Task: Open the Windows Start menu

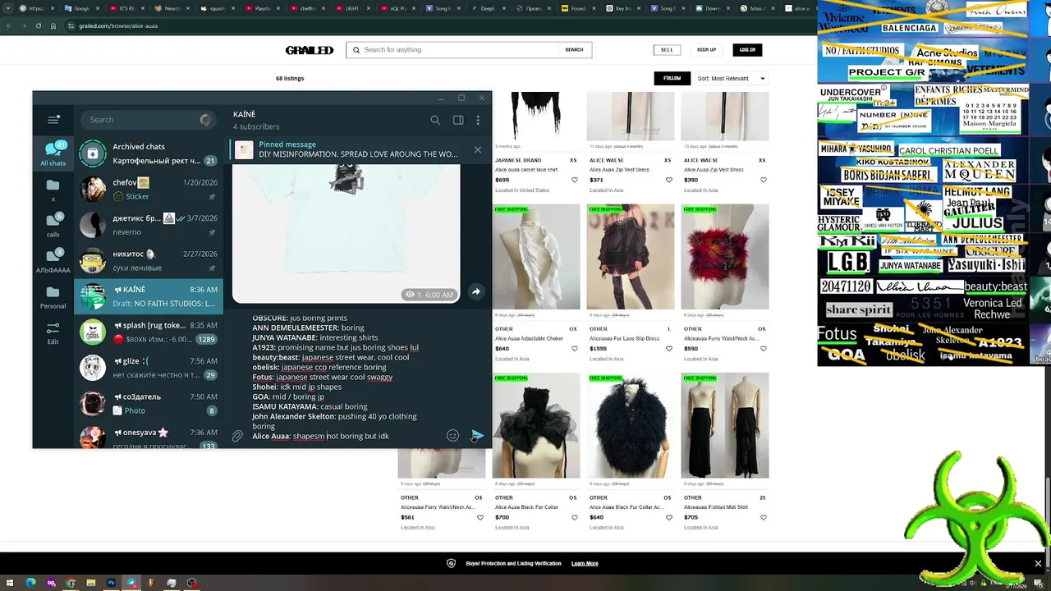Action: pos(10,584)
